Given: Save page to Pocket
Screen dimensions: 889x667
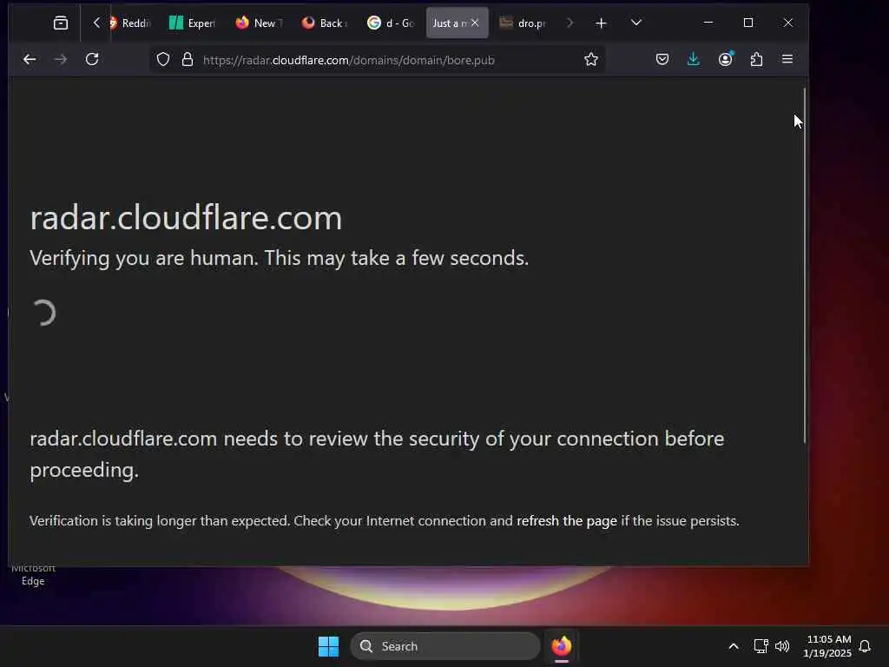Looking at the screenshot, I should 662,59.
